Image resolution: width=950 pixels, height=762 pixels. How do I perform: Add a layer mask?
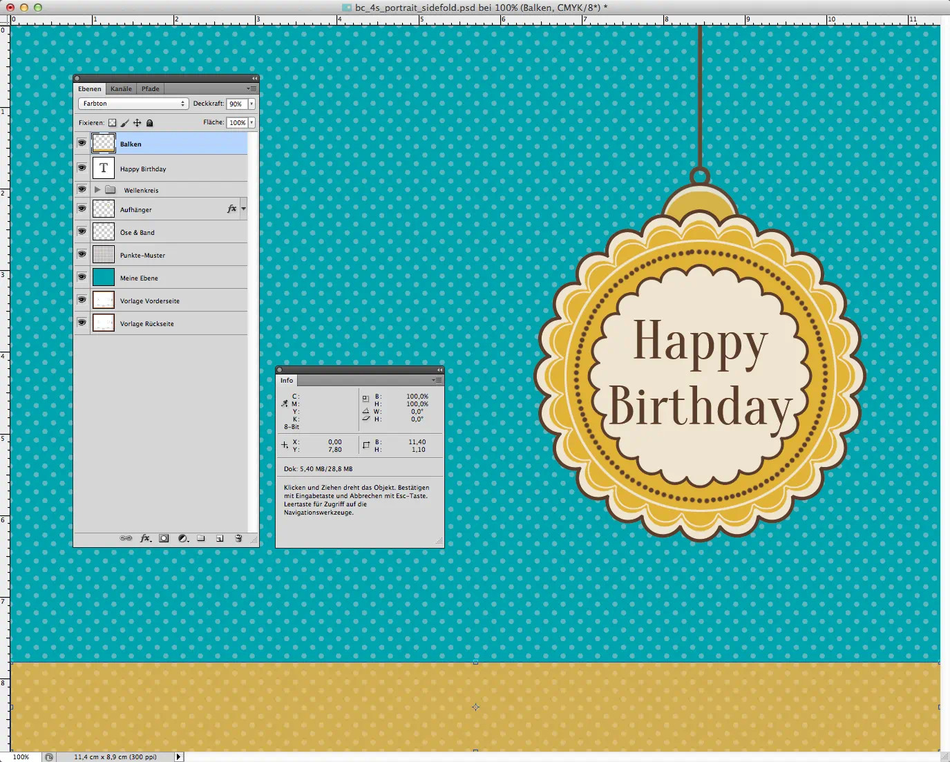coord(164,538)
